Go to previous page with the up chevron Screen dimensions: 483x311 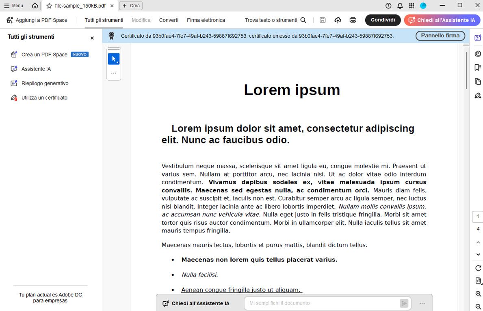pyautogui.click(x=477, y=242)
